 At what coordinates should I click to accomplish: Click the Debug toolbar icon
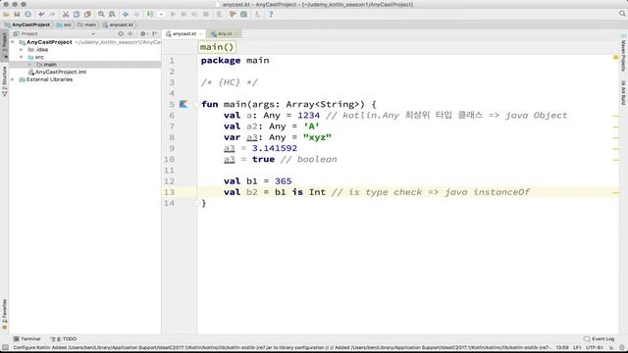pos(183,15)
